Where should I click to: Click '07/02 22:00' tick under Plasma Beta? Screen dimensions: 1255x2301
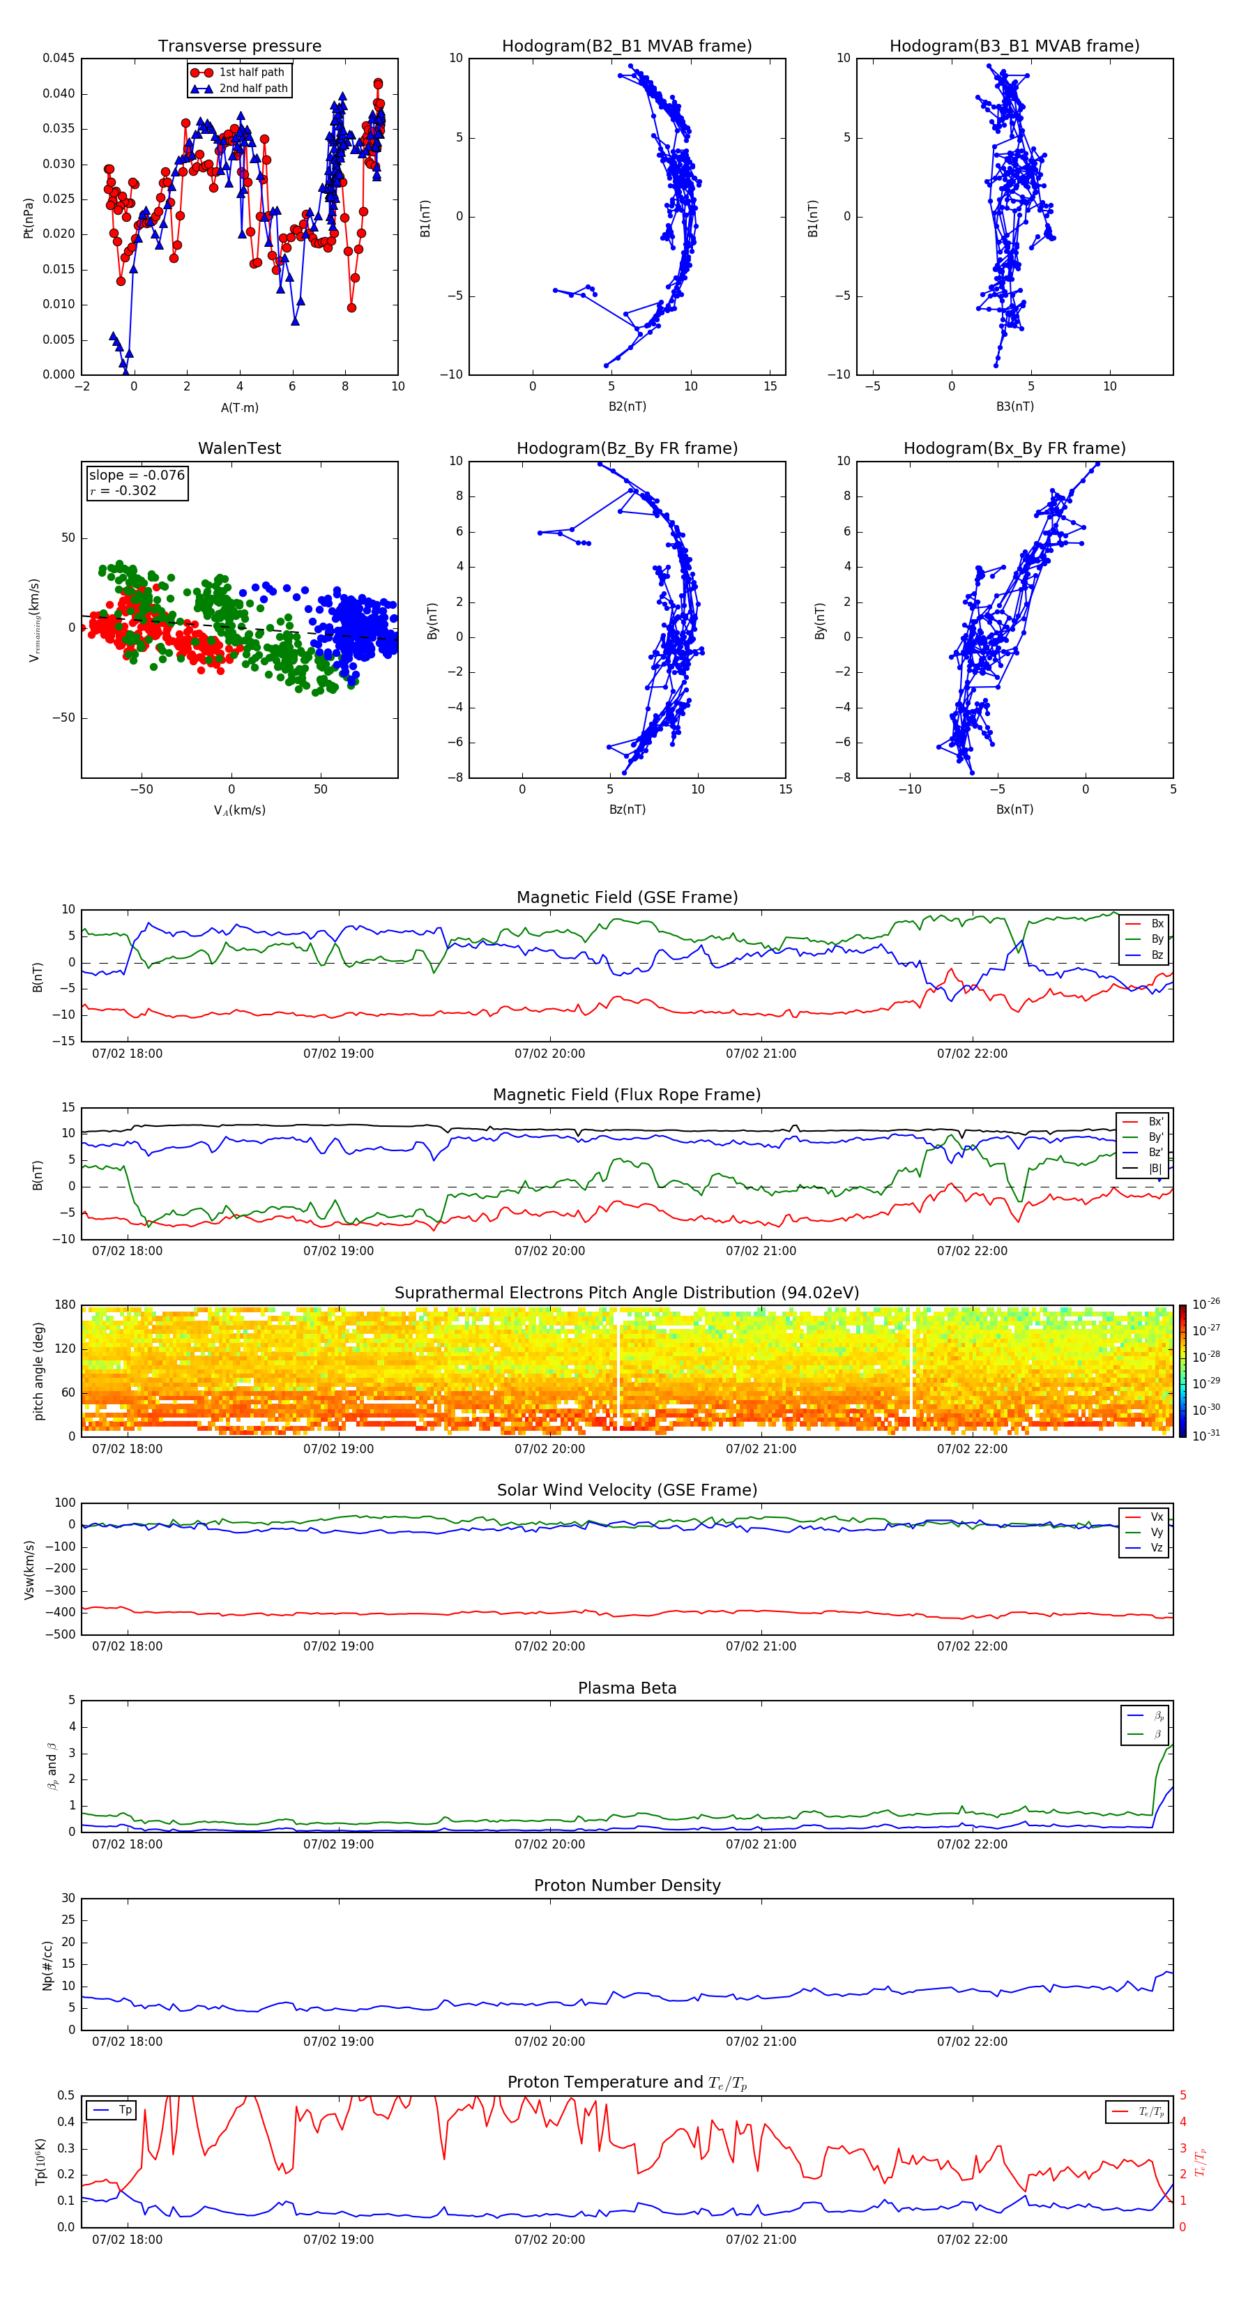coord(972,1844)
